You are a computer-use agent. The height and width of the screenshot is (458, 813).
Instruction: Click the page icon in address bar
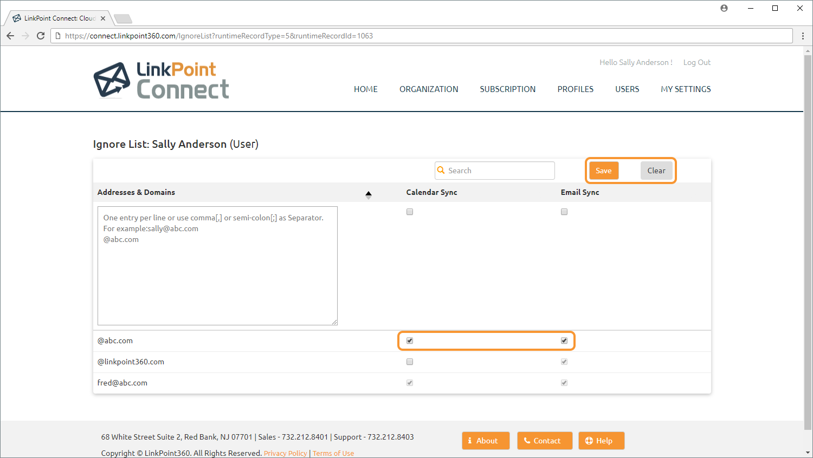pyautogui.click(x=58, y=36)
